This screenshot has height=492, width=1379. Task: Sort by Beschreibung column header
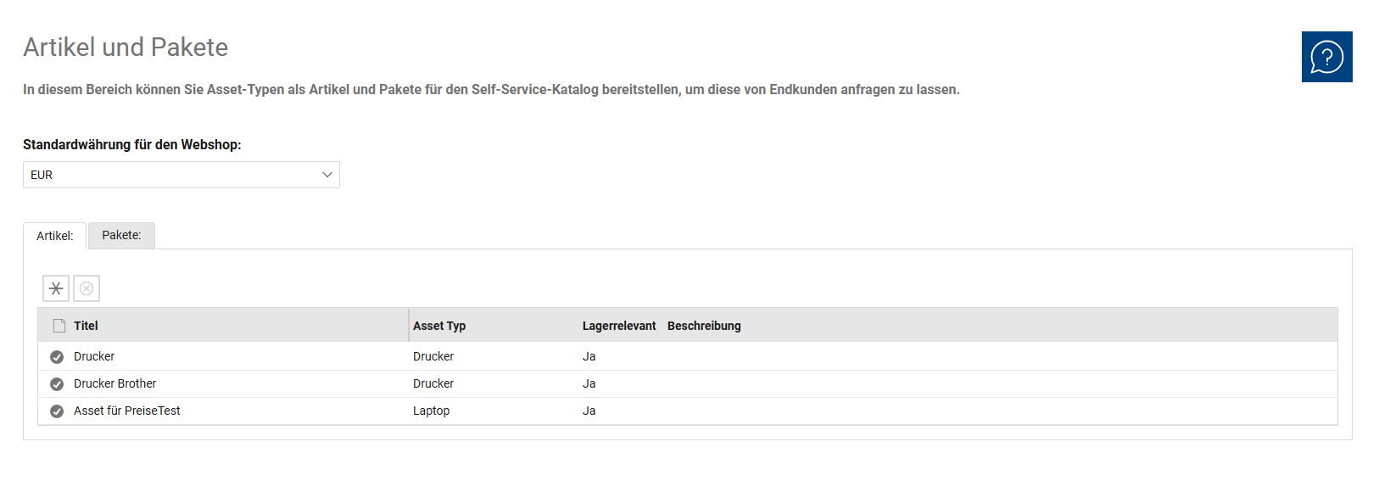click(704, 326)
